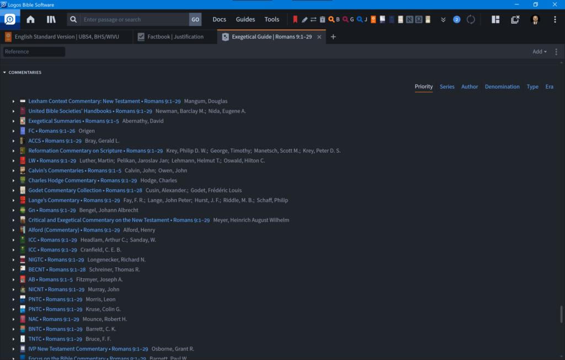Click the red bookmark shortcut icon

click(295, 19)
